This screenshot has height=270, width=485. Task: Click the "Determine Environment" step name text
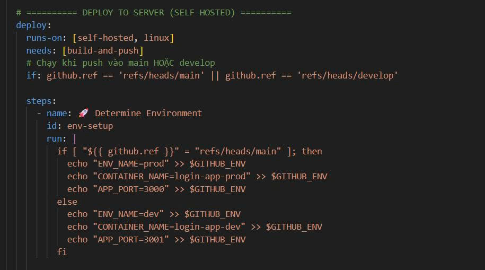[x=148, y=113]
